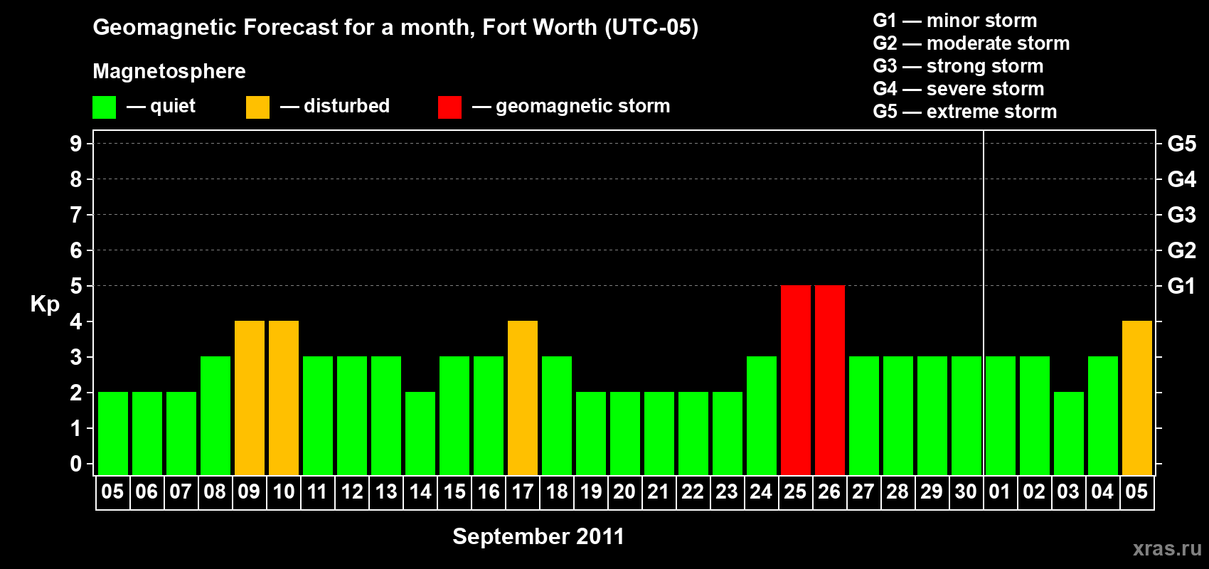
Task: Click 'G1 — minor storm' legend line
Action: pyautogui.click(x=954, y=21)
